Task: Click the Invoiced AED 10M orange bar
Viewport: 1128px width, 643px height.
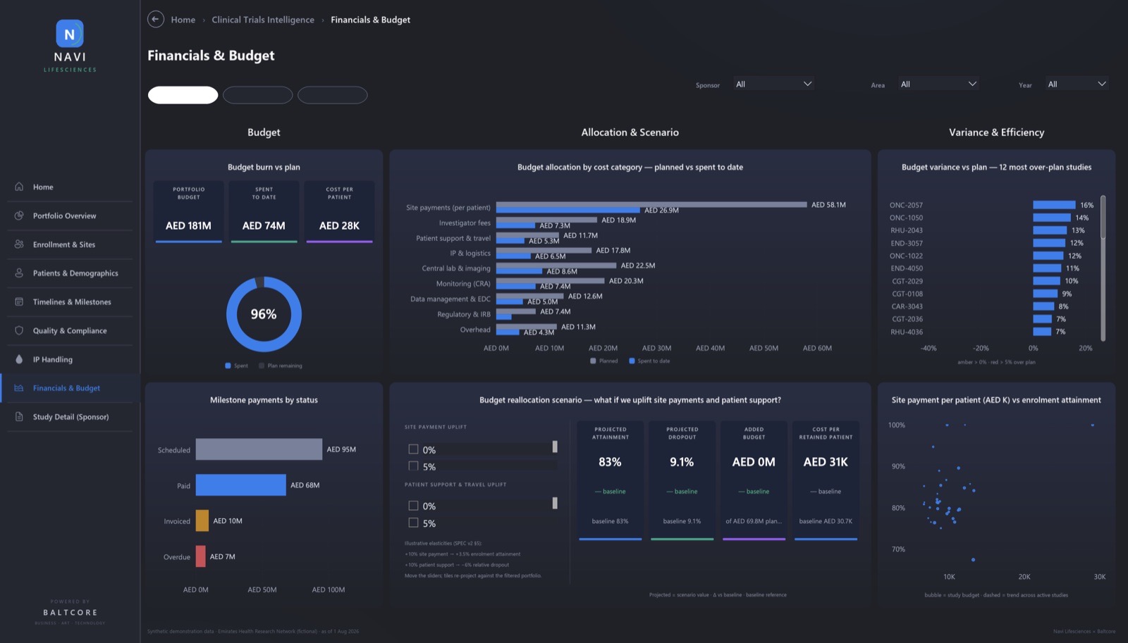Action: (x=202, y=520)
